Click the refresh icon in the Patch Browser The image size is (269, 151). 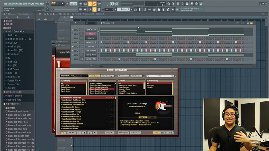[90, 133]
